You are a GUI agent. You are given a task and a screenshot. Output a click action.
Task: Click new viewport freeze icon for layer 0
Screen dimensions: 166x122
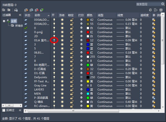tap(154, 28)
